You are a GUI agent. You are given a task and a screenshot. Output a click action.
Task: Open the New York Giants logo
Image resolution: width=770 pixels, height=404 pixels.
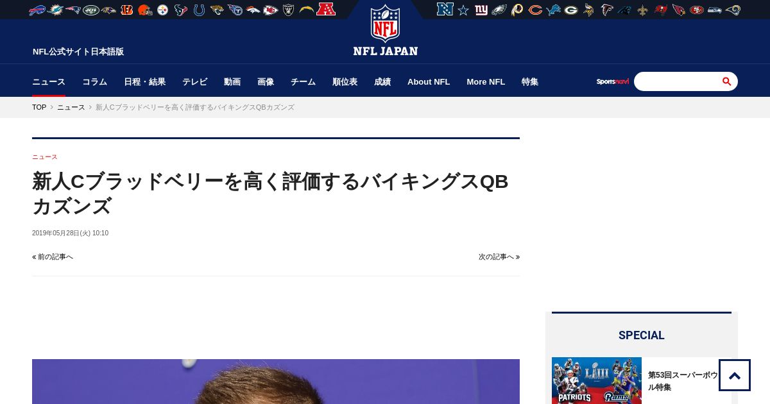481,10
